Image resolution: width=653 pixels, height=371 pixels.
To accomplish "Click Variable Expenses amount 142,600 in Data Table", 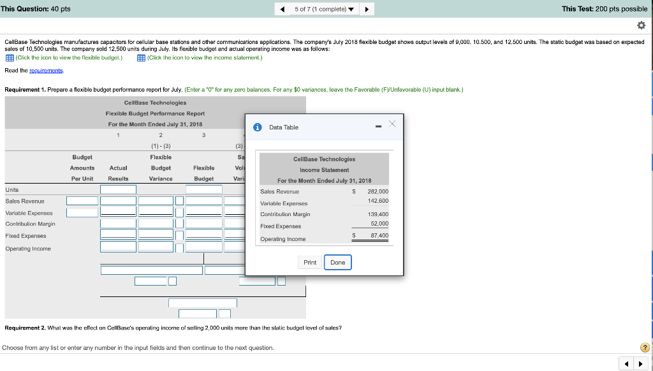I will click(x=378, y=201).
